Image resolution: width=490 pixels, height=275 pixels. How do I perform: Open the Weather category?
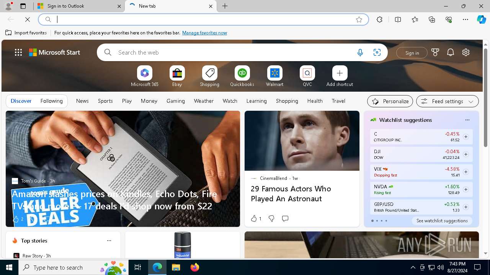[204, 101]
